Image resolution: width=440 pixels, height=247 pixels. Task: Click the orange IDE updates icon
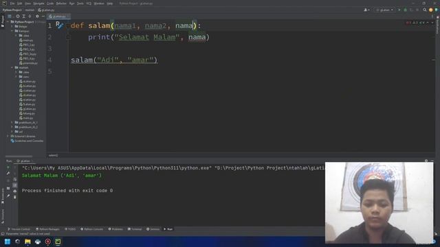(x=431, y=10)
